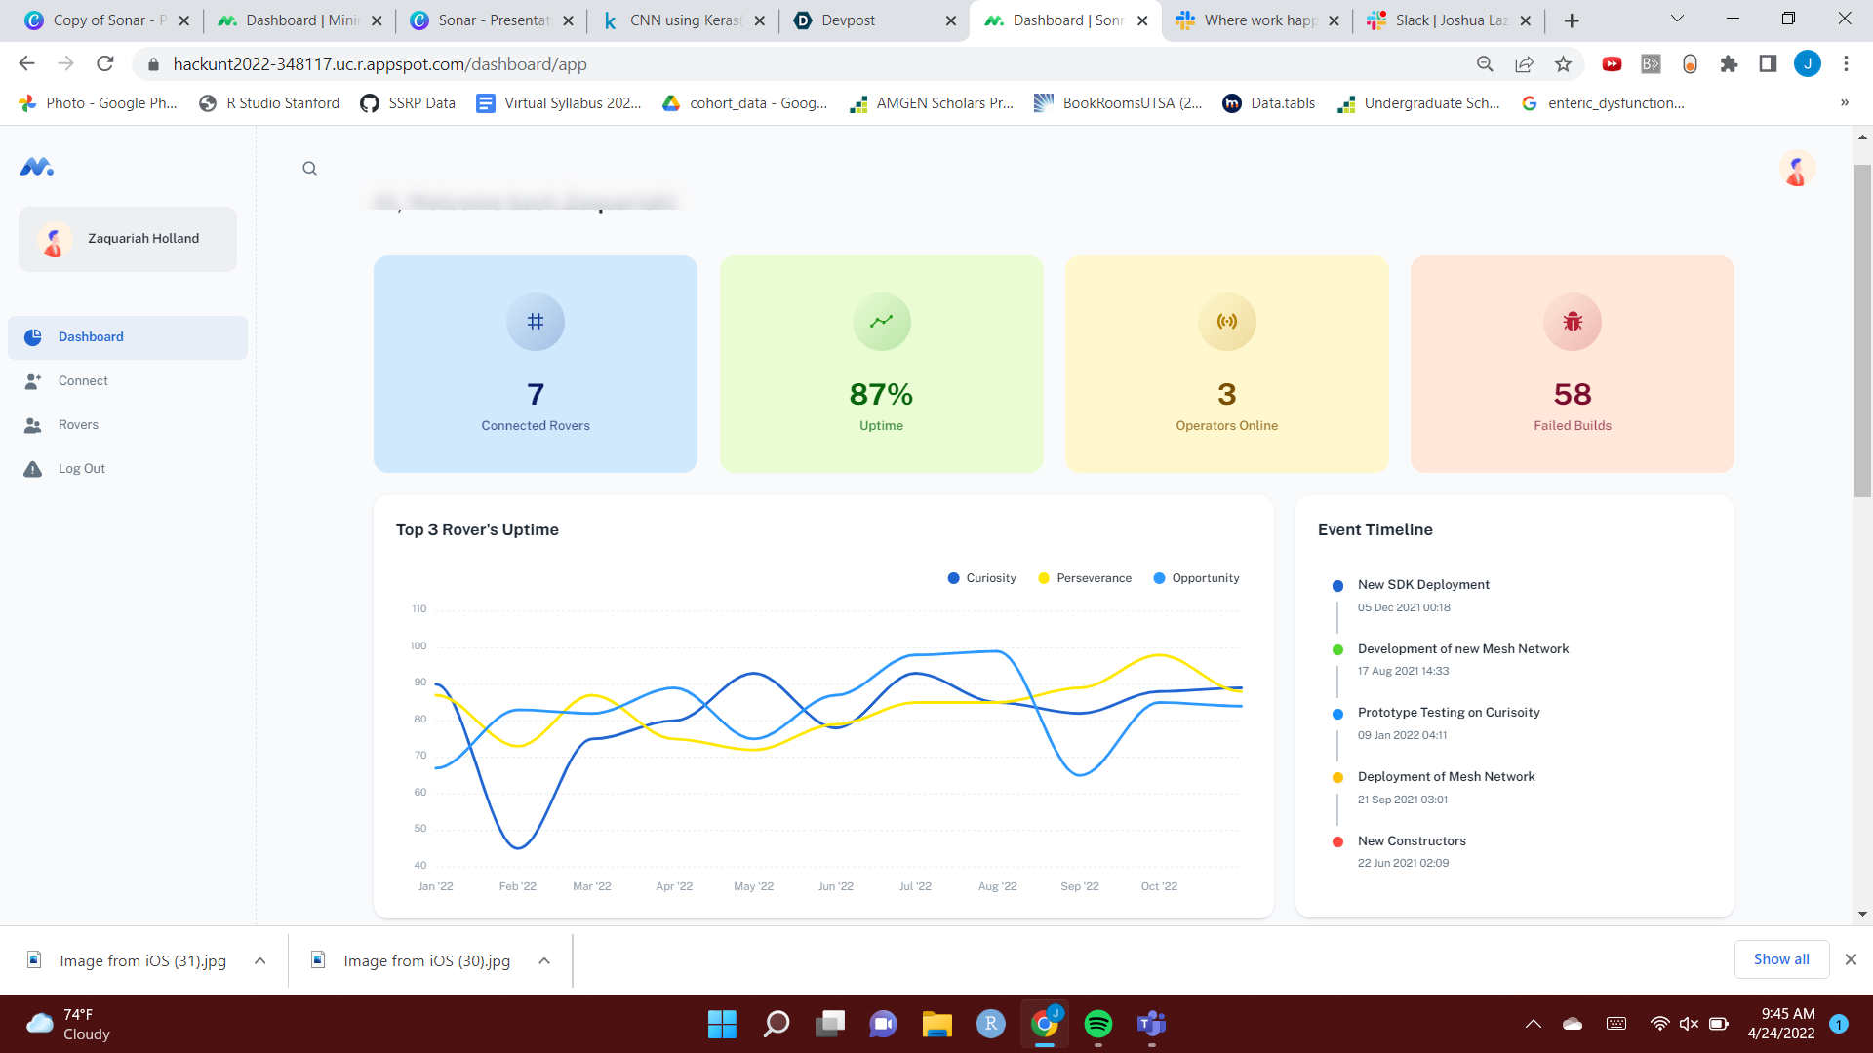Click the dashboard search magnifier icon
Viewport: 1873px width, 1053px height.
[309, 168]
